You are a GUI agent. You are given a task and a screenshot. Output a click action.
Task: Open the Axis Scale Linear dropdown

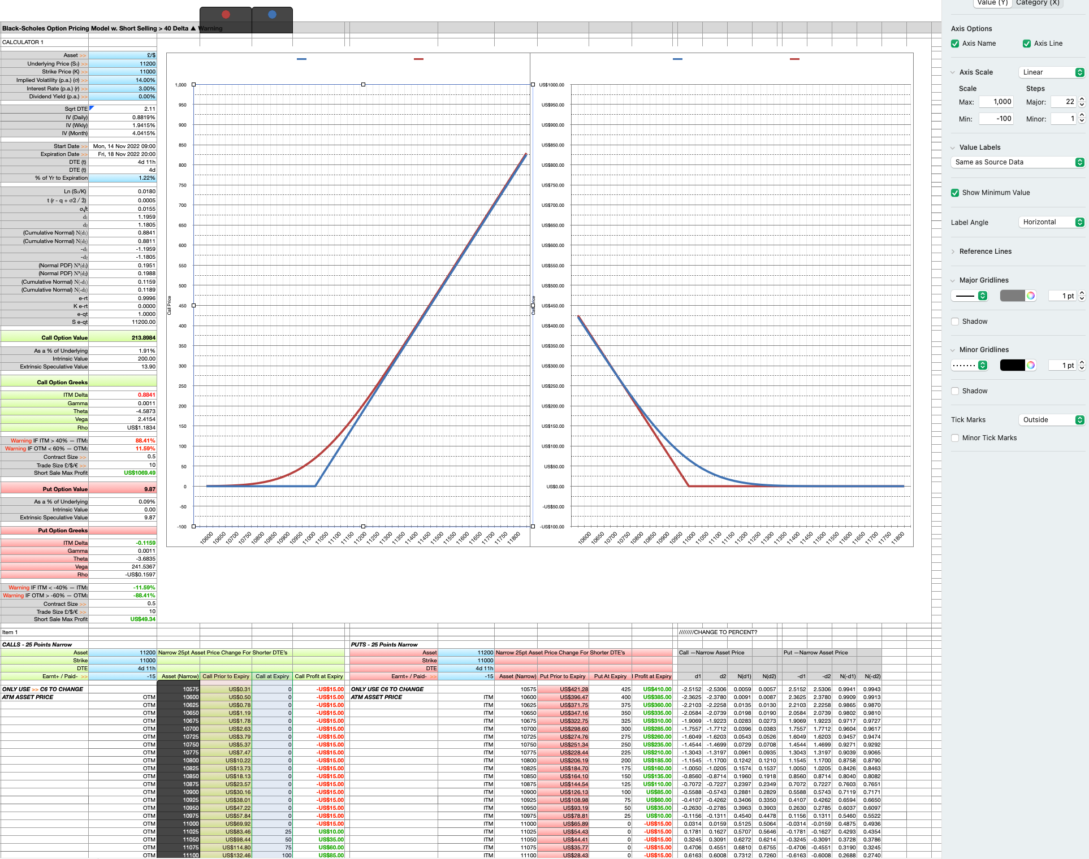click(1052, 72)
